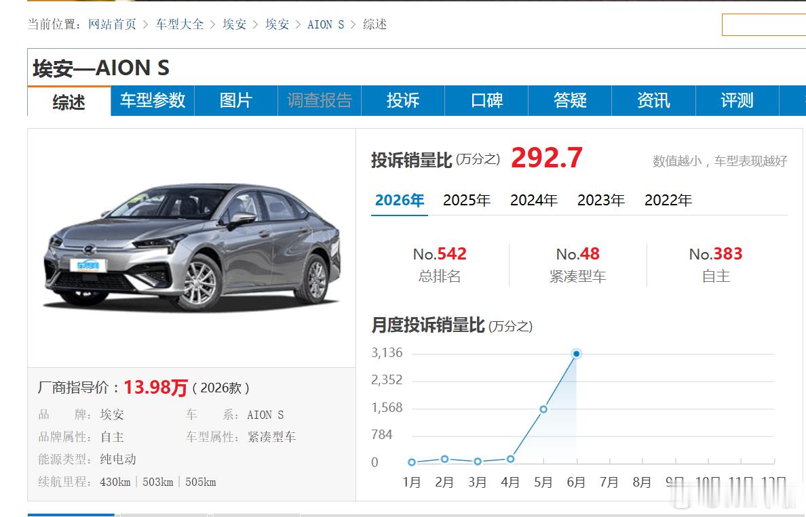
Task: Select the 2026年 year tab
Action: coord(400,201)
